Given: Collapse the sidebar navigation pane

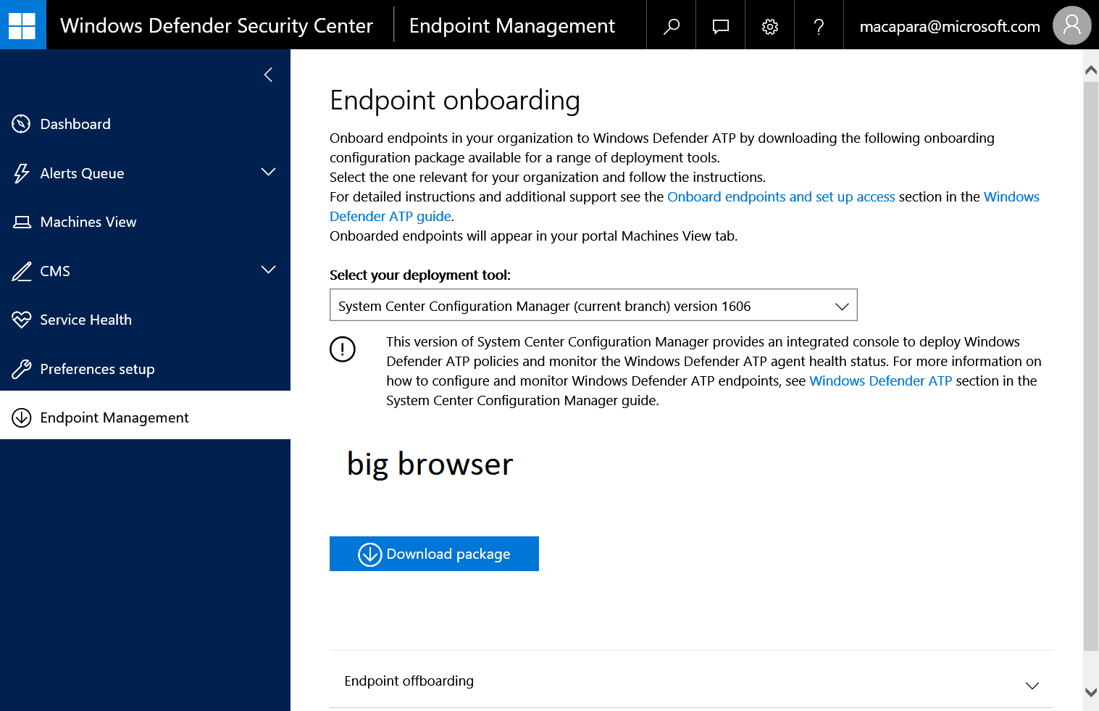Looking at the screenshot, I should tap(268, 75).
